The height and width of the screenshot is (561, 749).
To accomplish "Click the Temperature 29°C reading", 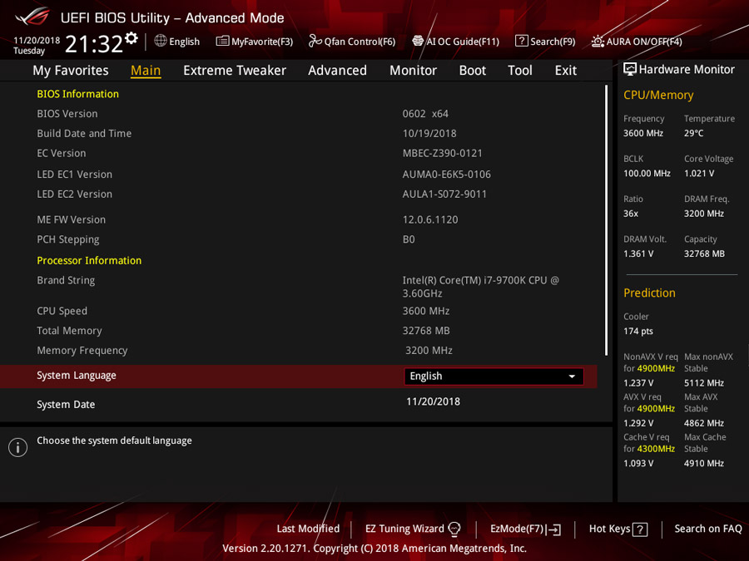I will pos(693,133).
